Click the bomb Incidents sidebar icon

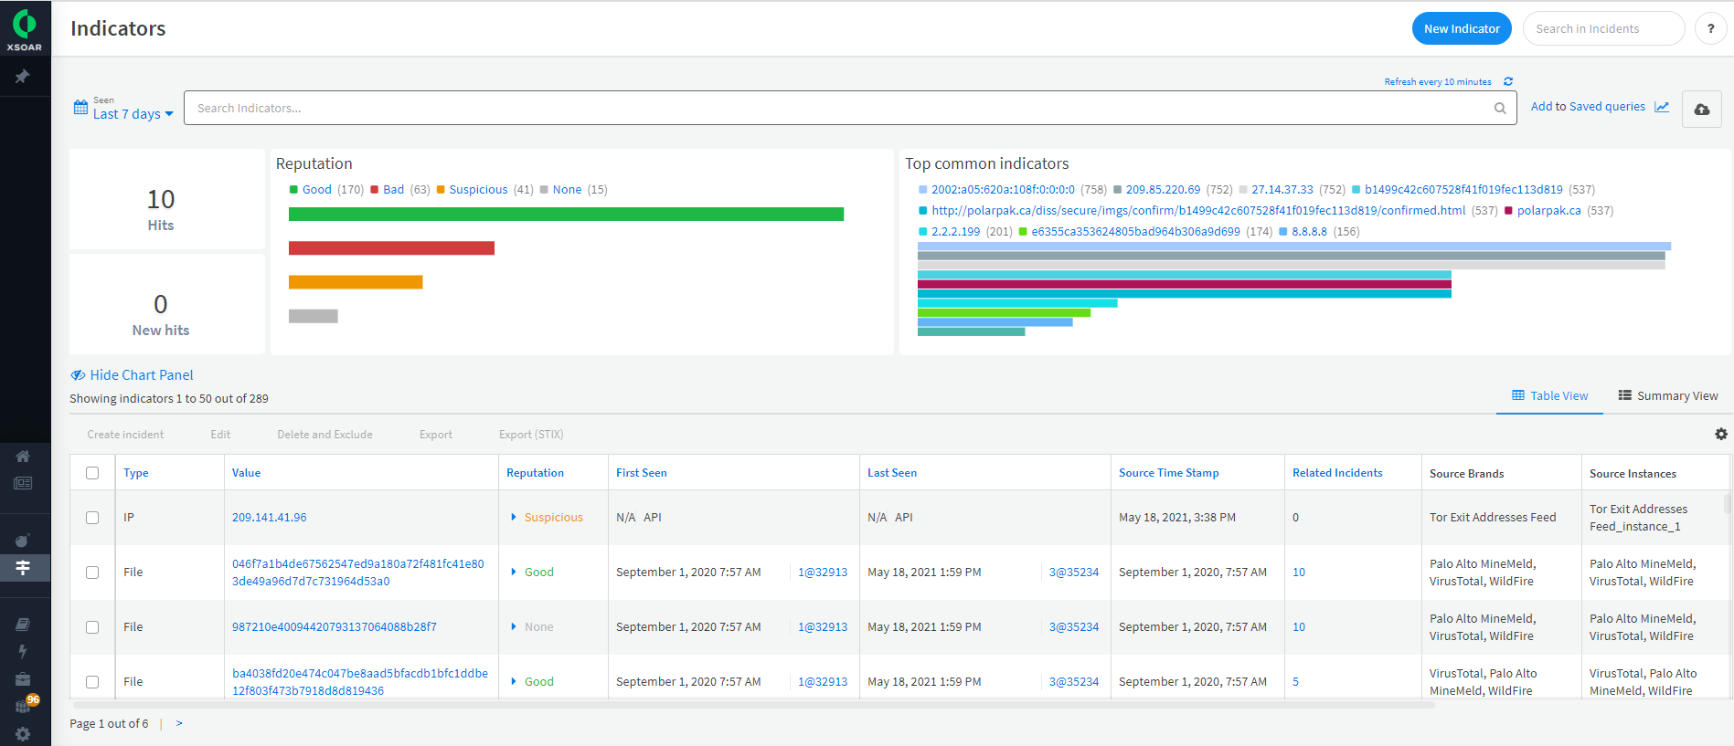click(23, 540)
